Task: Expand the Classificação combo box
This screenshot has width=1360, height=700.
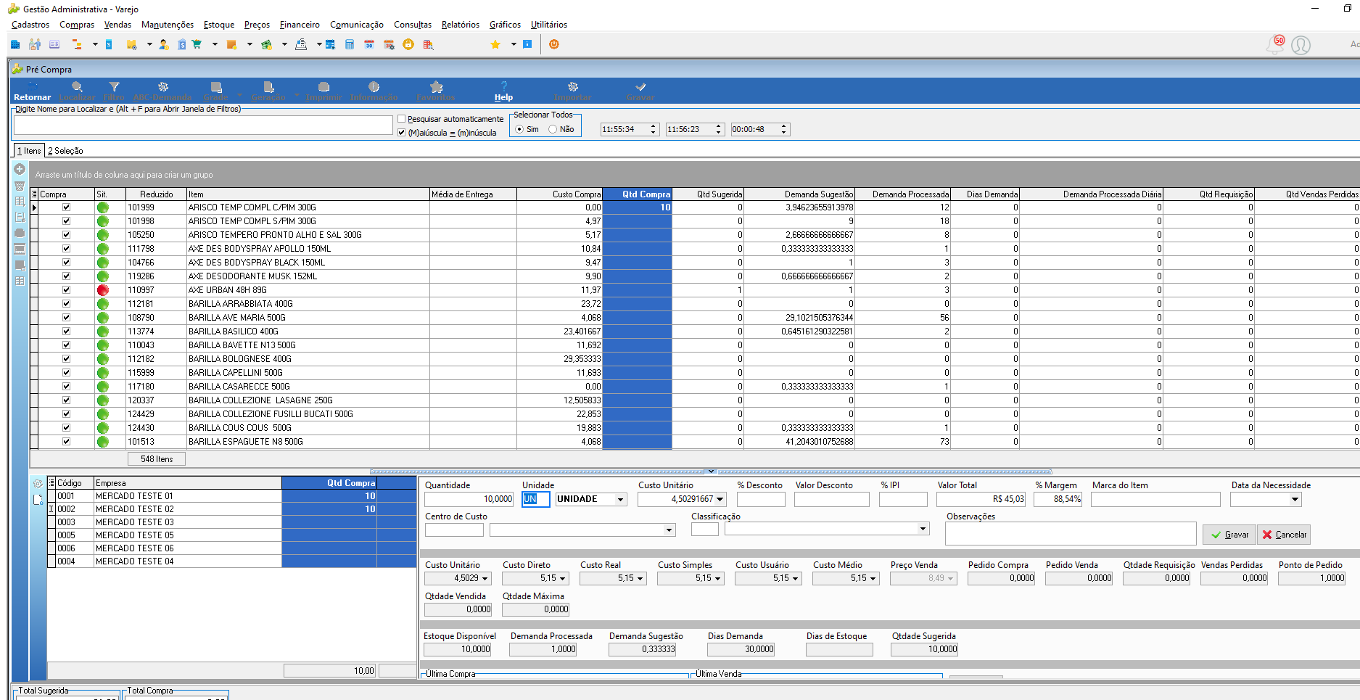Action: point(923,529)
